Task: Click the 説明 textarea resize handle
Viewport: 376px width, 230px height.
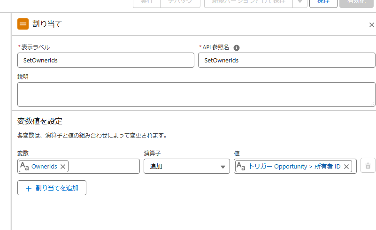Action: coord(372,104)
